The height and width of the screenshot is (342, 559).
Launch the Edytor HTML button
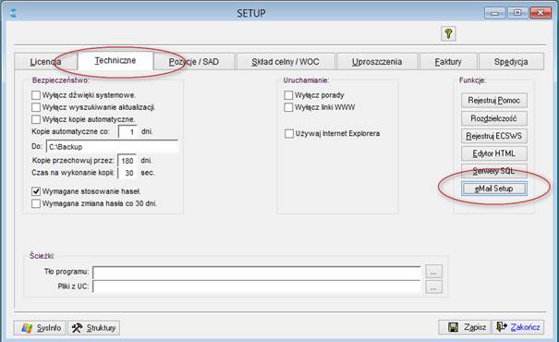pyautogui.click(x=494, y=153)
